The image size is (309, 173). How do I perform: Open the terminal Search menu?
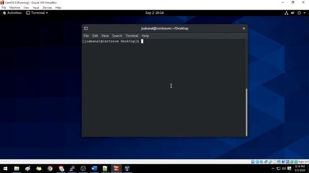click(x=117, y=36)
